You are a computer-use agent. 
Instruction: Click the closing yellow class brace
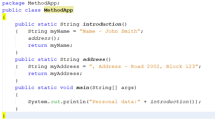(x=4, y=116)
